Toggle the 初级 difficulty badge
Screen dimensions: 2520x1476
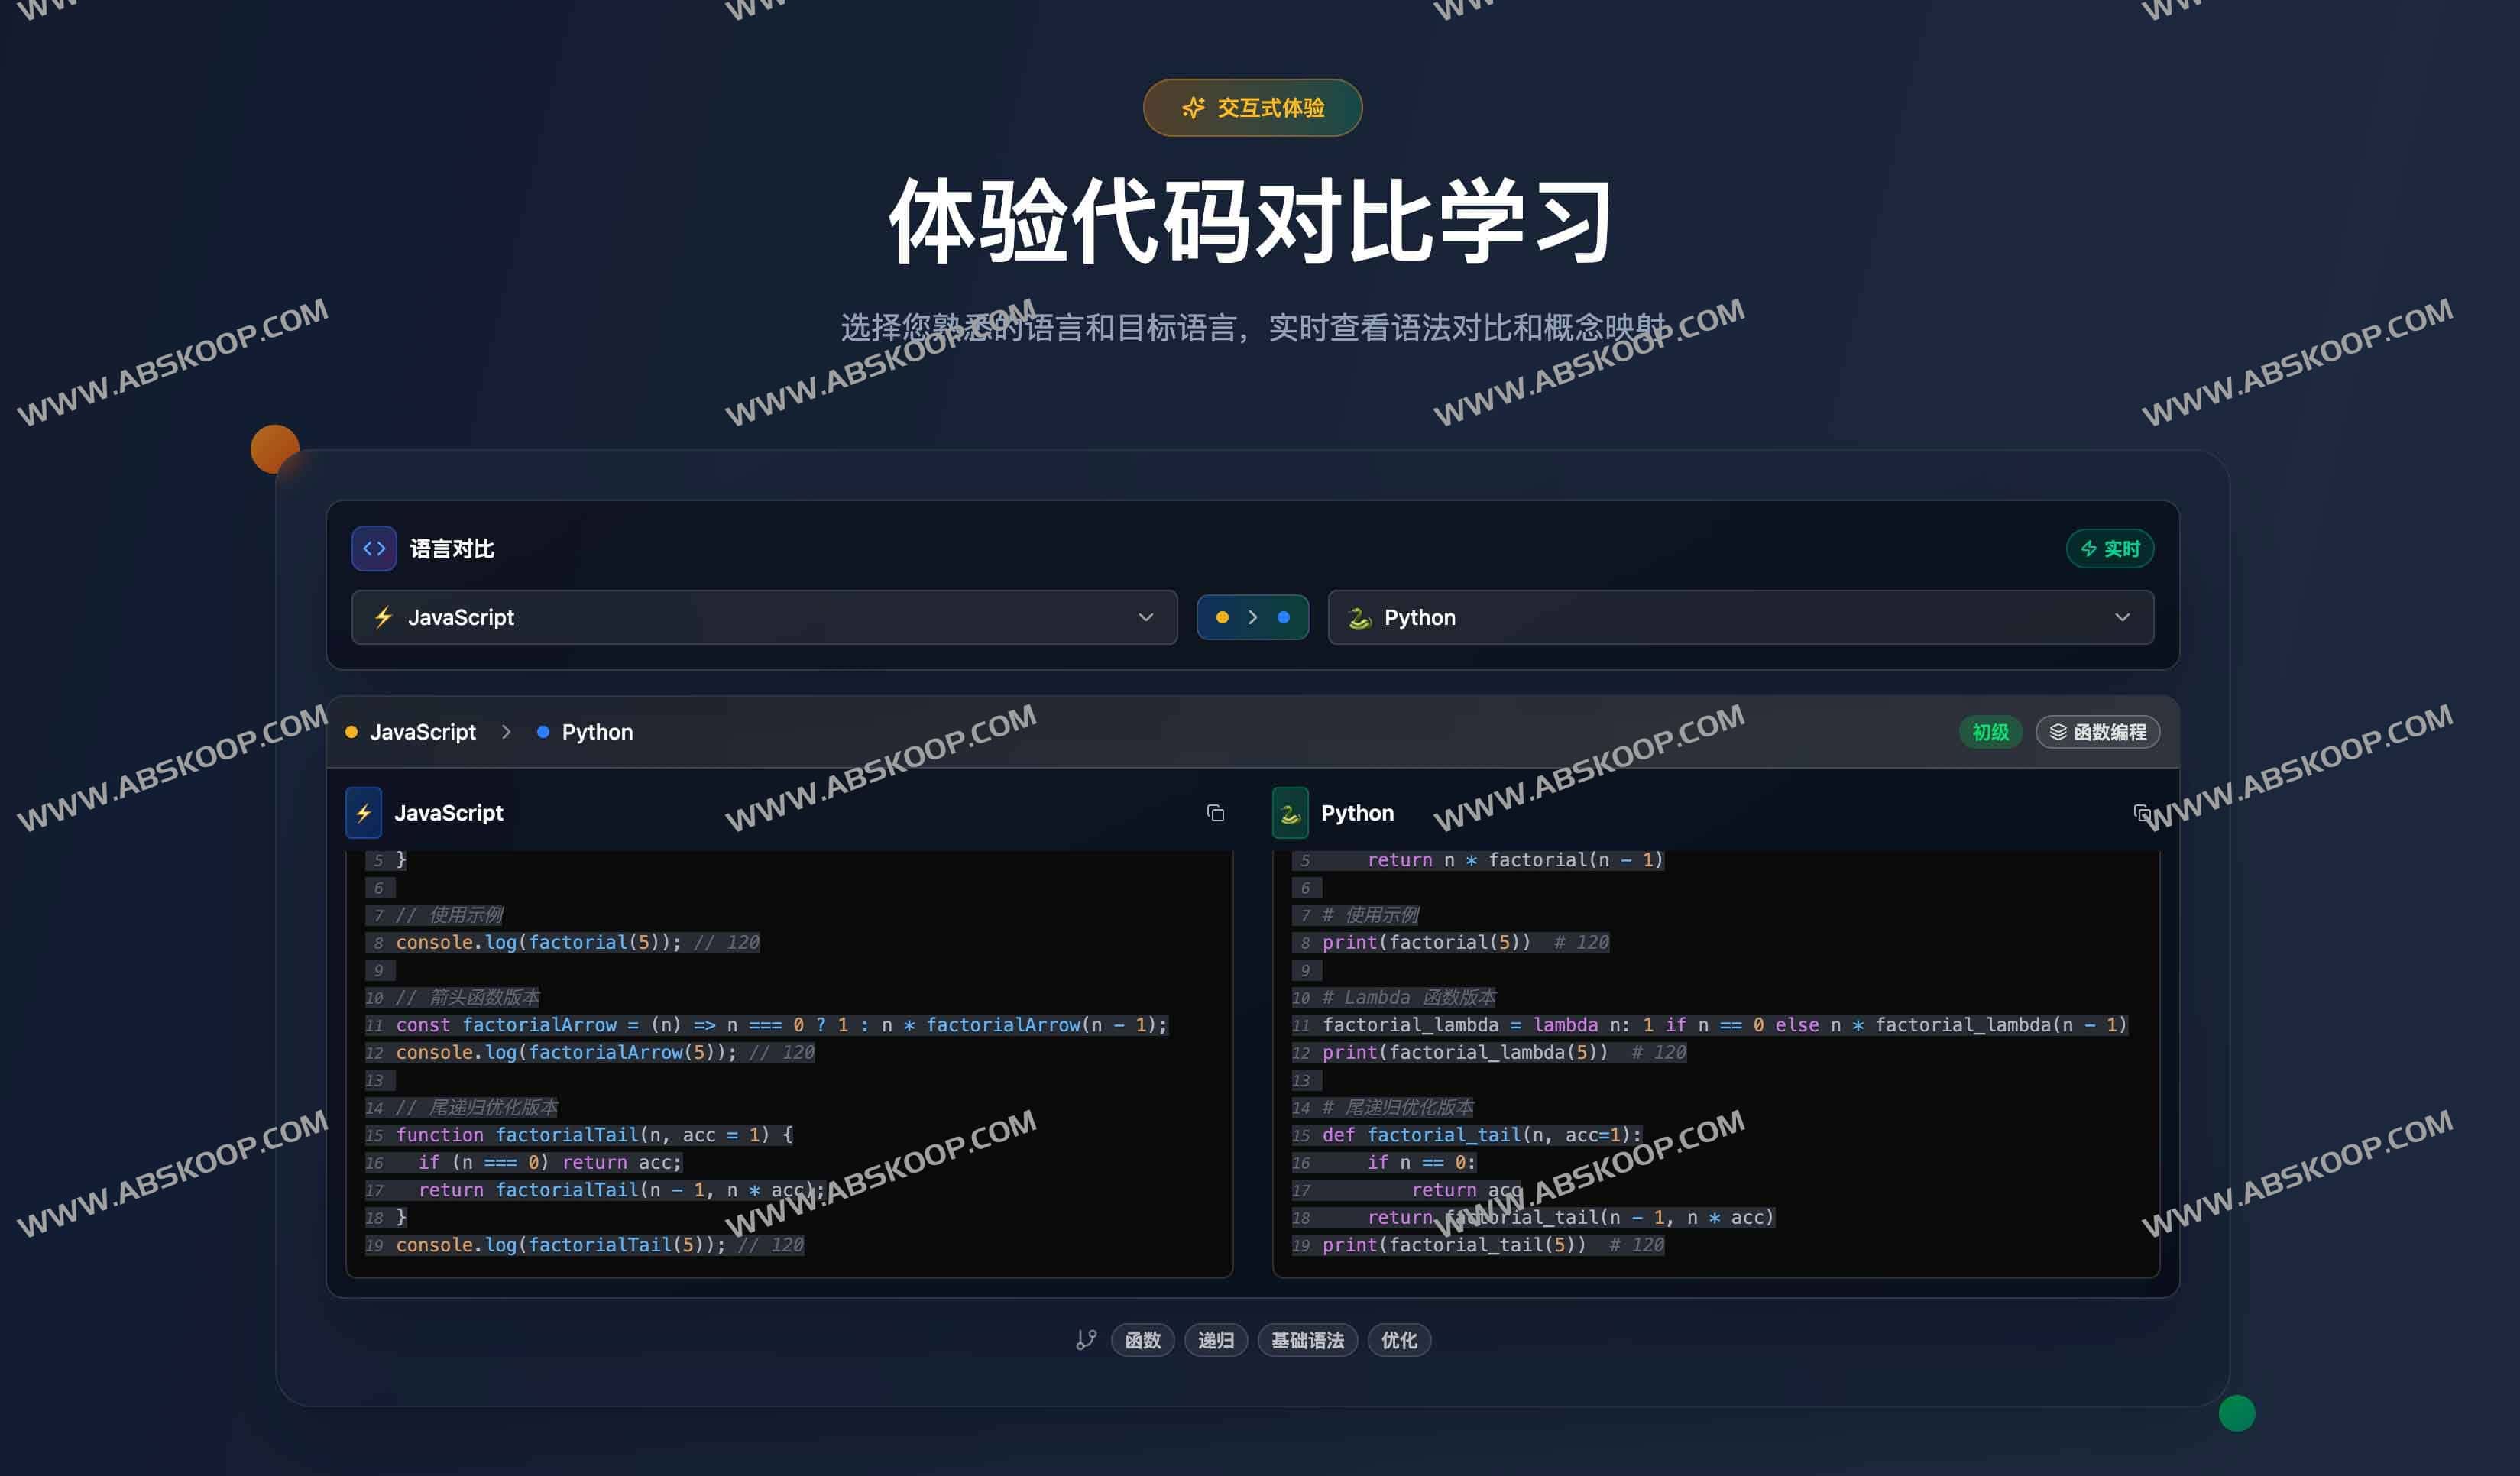1990,732
